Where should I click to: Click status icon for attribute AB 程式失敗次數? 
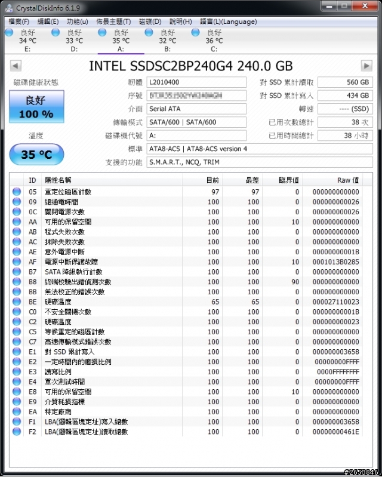(17, 232)
